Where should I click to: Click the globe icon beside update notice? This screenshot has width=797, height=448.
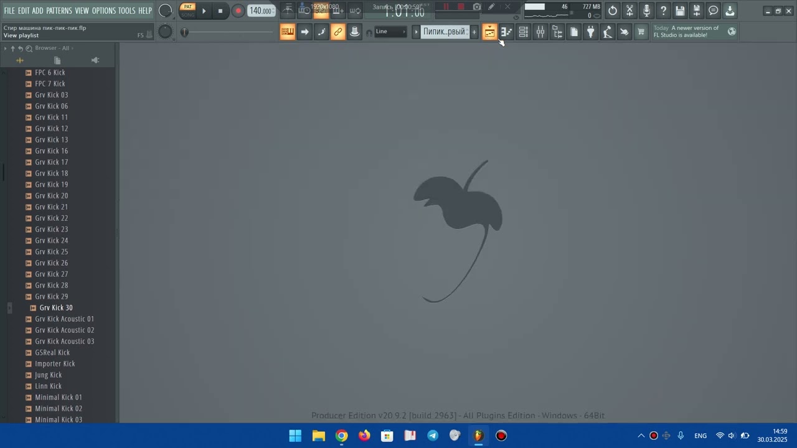[x=732, y=31]
